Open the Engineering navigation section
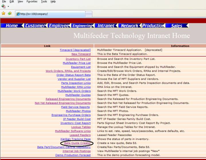This screenshot has height=160, width=206. pos(82,26)
